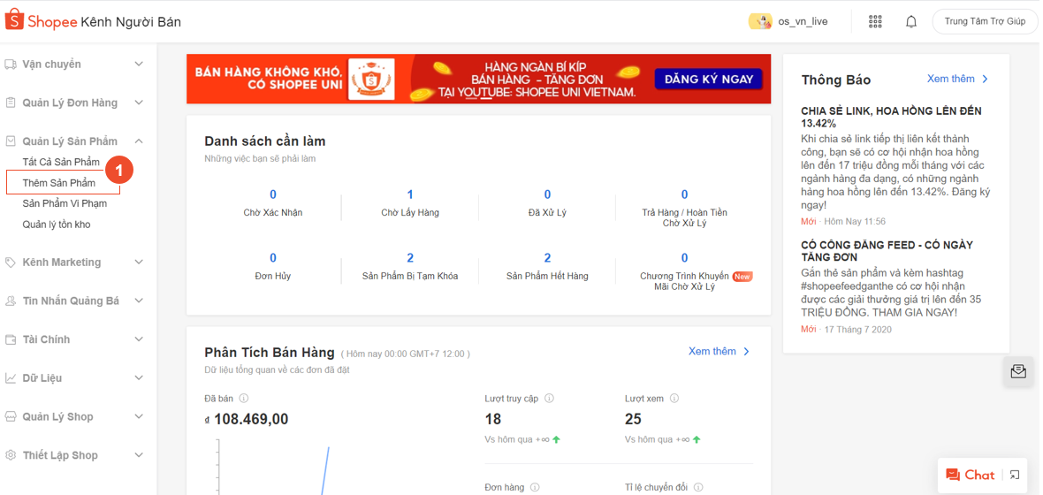The height and width of the screenshot is (495, 1043).
Task: Click the Chờ Xác Nhận count
Action: tap(273, 195)
